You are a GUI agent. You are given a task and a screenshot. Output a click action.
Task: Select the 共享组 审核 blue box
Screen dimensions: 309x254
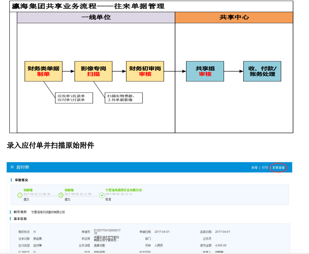click(205, 71)
